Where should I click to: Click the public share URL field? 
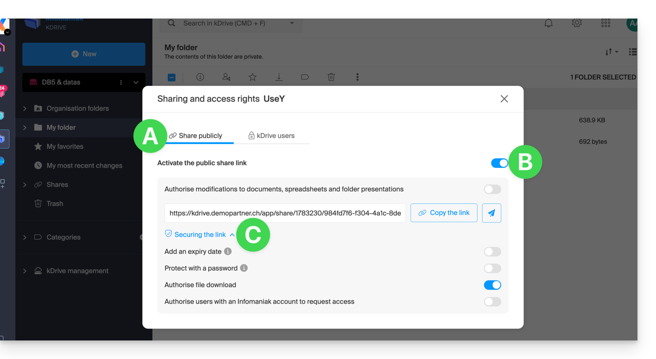pyautogui.click(x=285, y=213)
